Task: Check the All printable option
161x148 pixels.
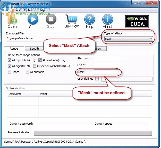Action: point(28,72)
